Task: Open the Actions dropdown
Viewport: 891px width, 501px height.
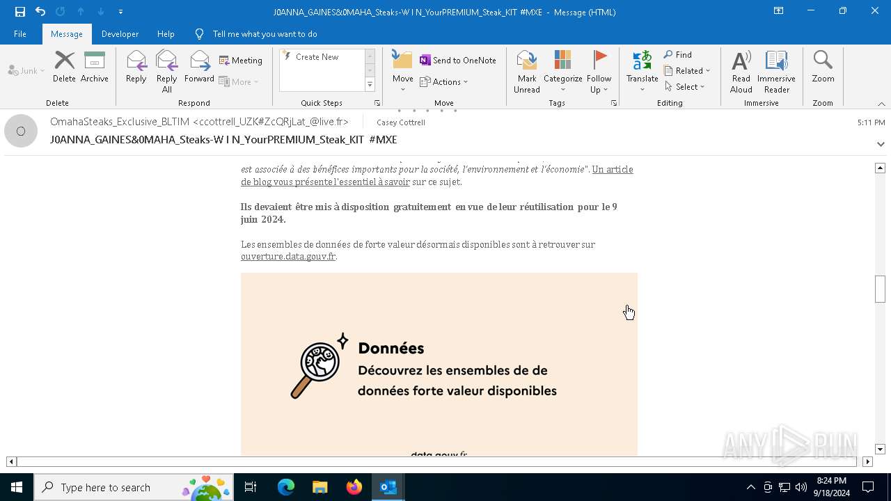Action: click(444, 81)
